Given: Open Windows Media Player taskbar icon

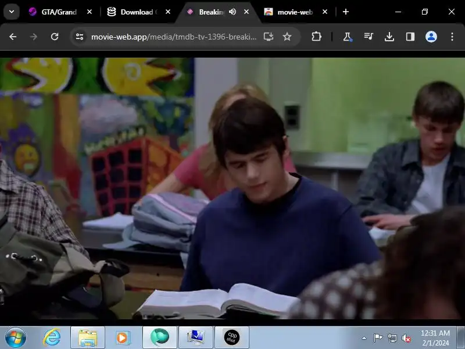Looking at the screenshot, I should point(123,337).
